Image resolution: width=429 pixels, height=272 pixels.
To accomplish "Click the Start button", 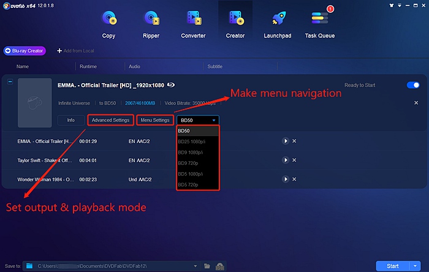I will 393,266.
